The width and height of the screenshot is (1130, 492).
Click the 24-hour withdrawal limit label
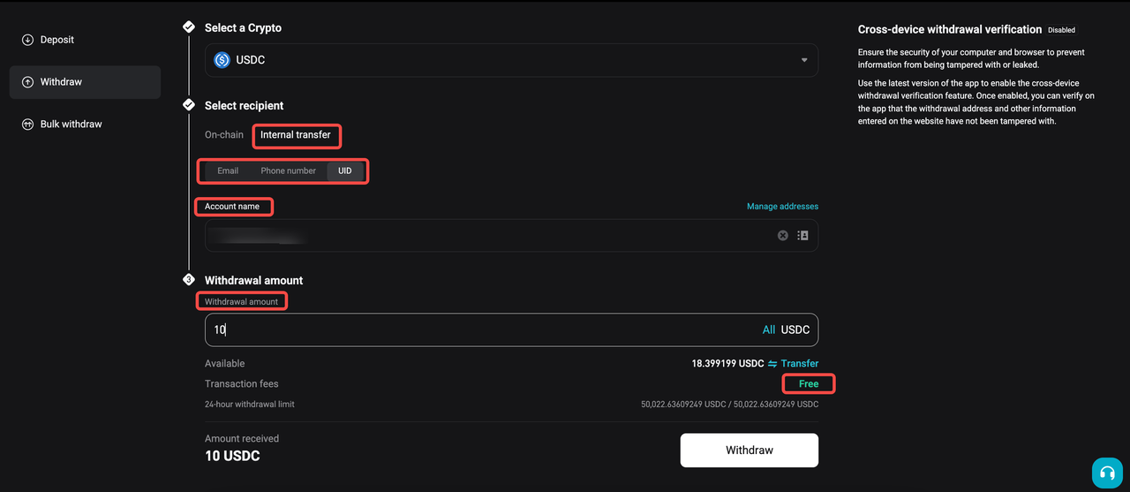pyautogui.click(x=250, y=405)
